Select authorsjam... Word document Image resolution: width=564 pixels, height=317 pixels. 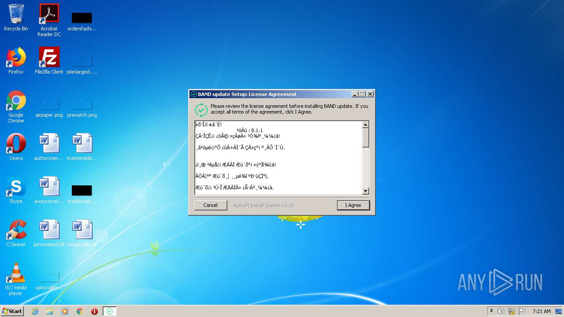pos(49,147)
